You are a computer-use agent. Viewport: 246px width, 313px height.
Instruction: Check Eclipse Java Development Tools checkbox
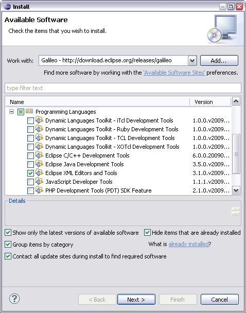(x=30, y=165)
